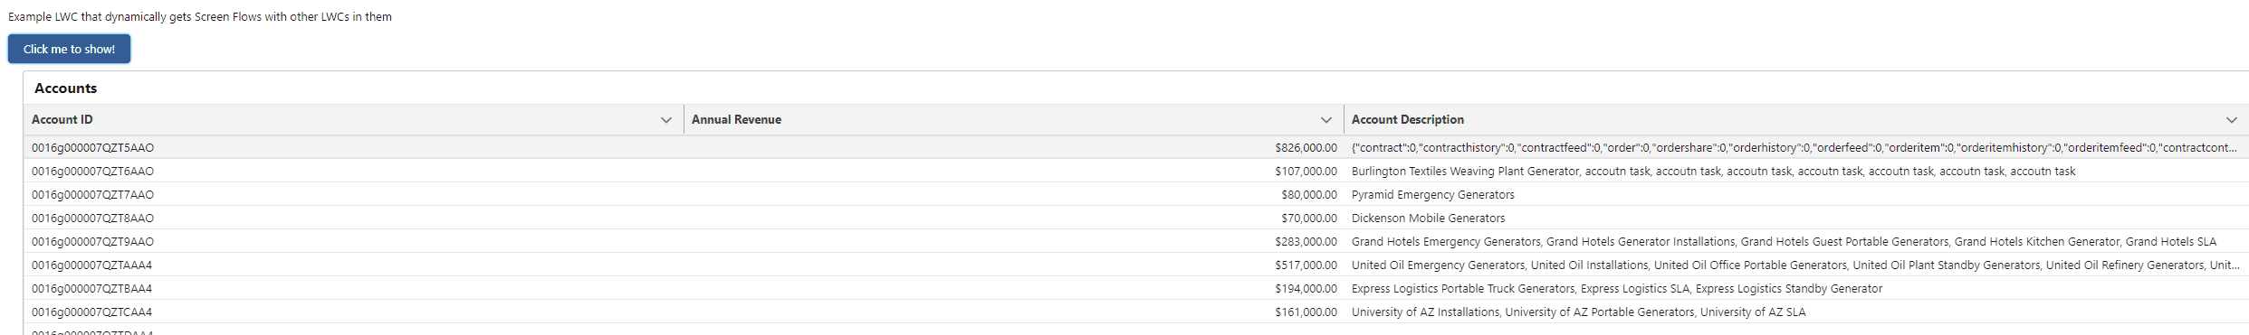Select account ID cell 0016g000007QZT6AAO

coord(354,171)
